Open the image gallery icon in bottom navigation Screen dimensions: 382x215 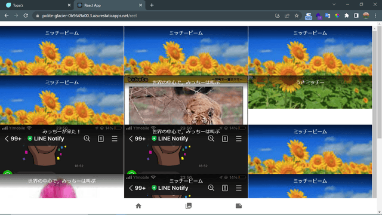point(189,206)
